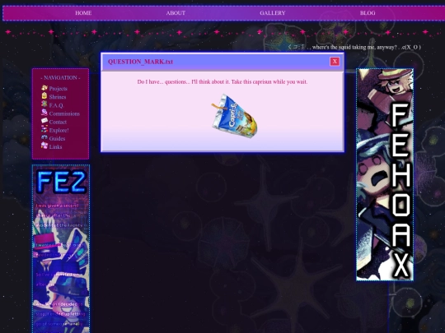Click the Capri-Sun pouch image
This screenshot has width=445, height=333.
click(x=235, y=116)
